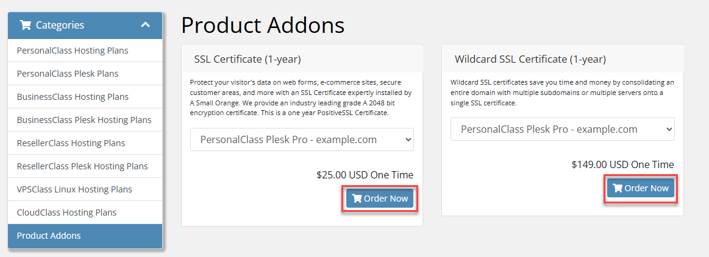
Task: Open the product dropdown under SSL Certificate
Action: (x=302, y=139)
